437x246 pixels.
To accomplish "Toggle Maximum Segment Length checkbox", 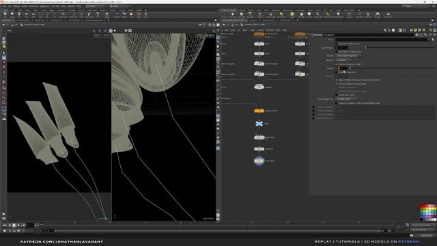I will (x=337, y=64).
